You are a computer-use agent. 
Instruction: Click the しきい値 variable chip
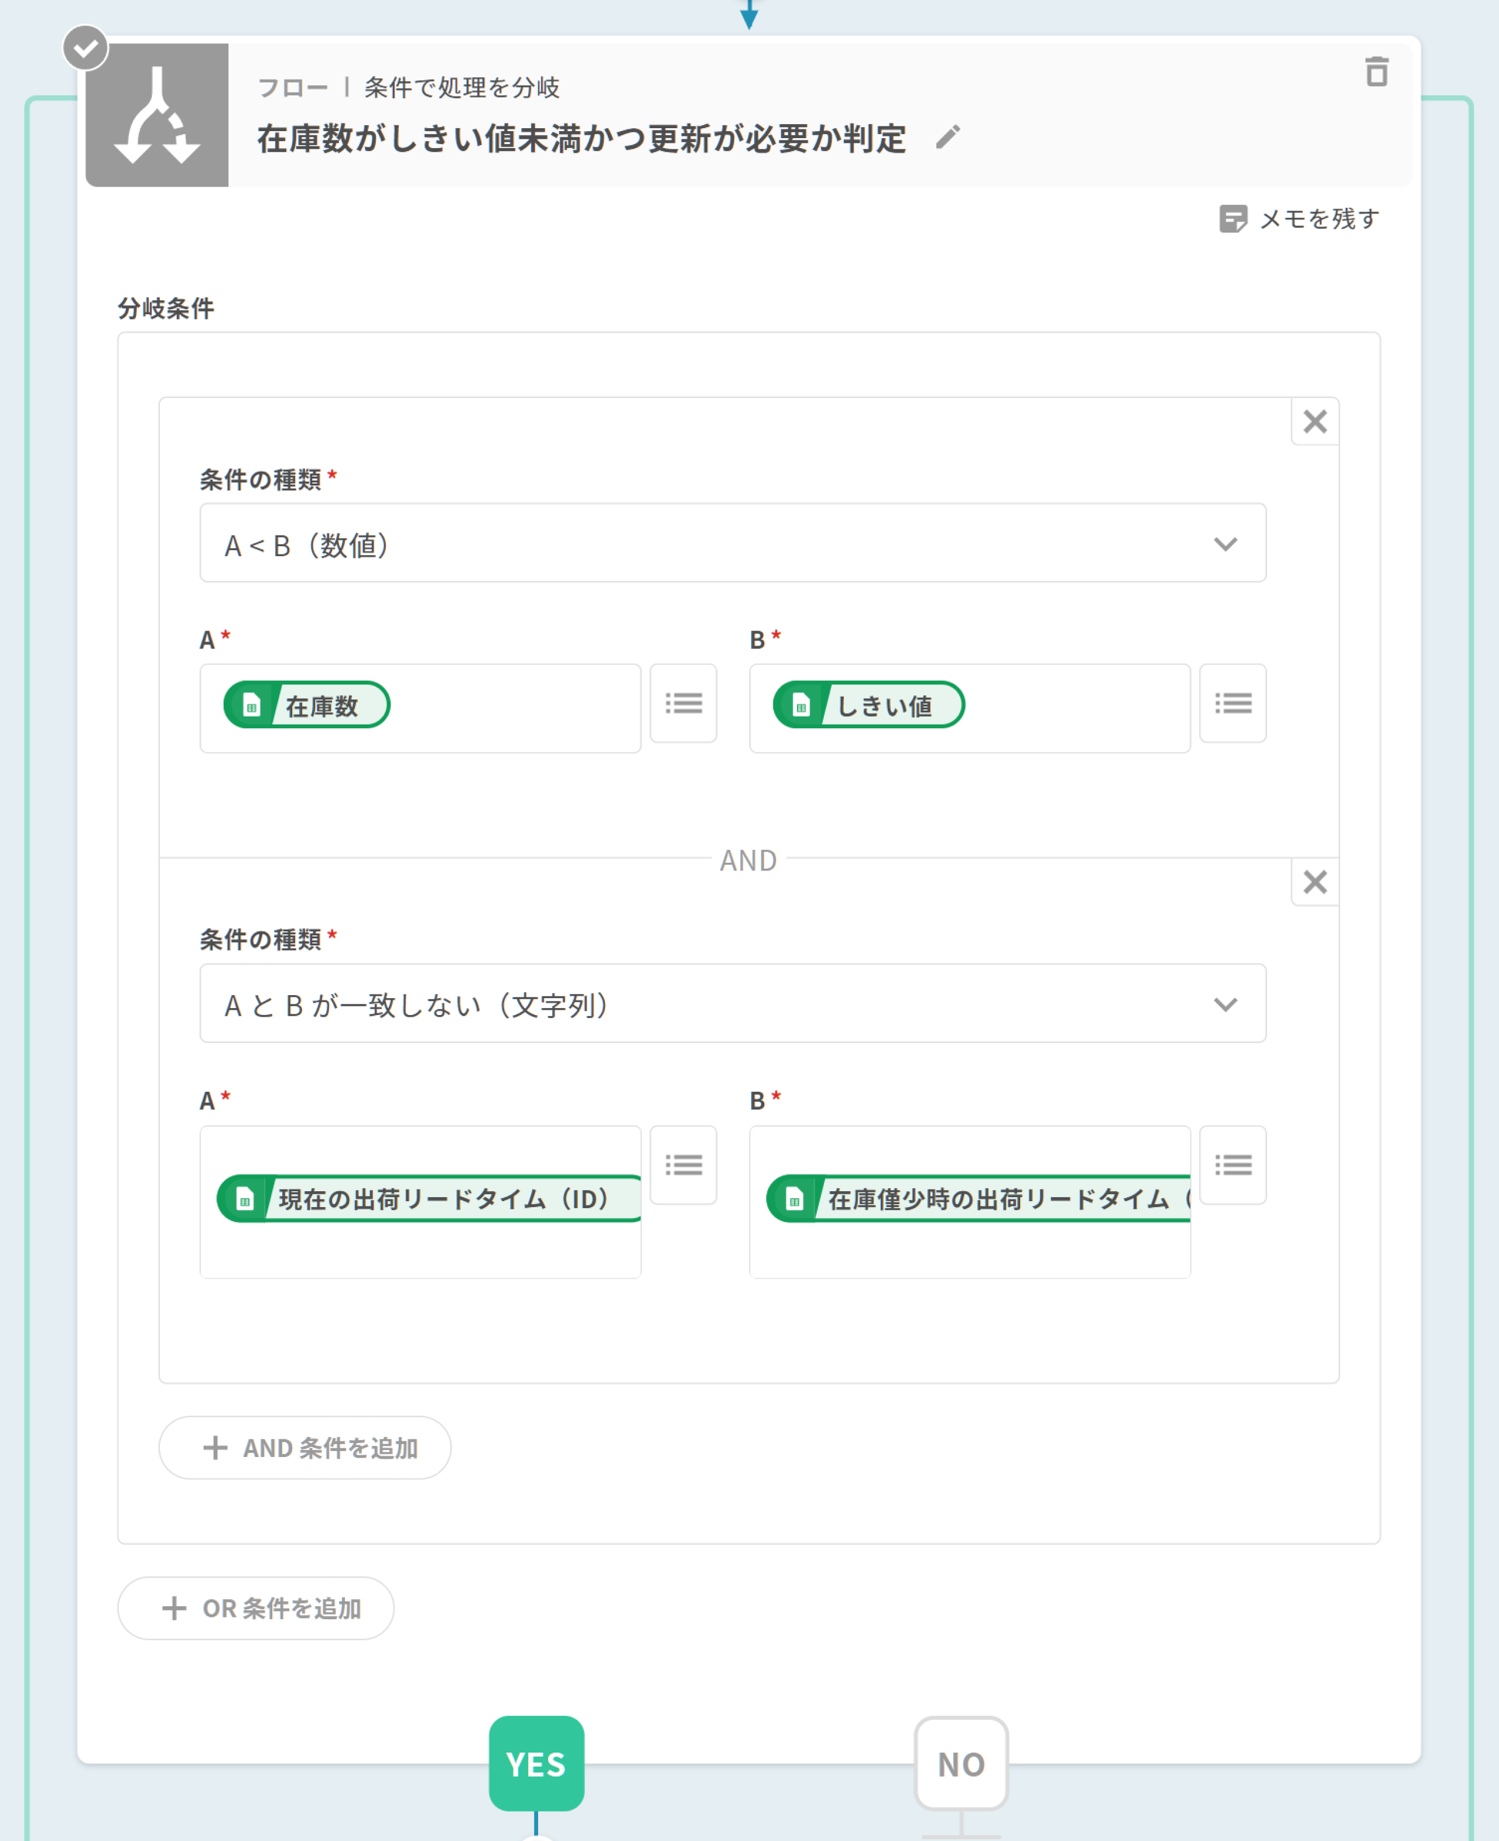pyautogui.click(x=869, y=705)
